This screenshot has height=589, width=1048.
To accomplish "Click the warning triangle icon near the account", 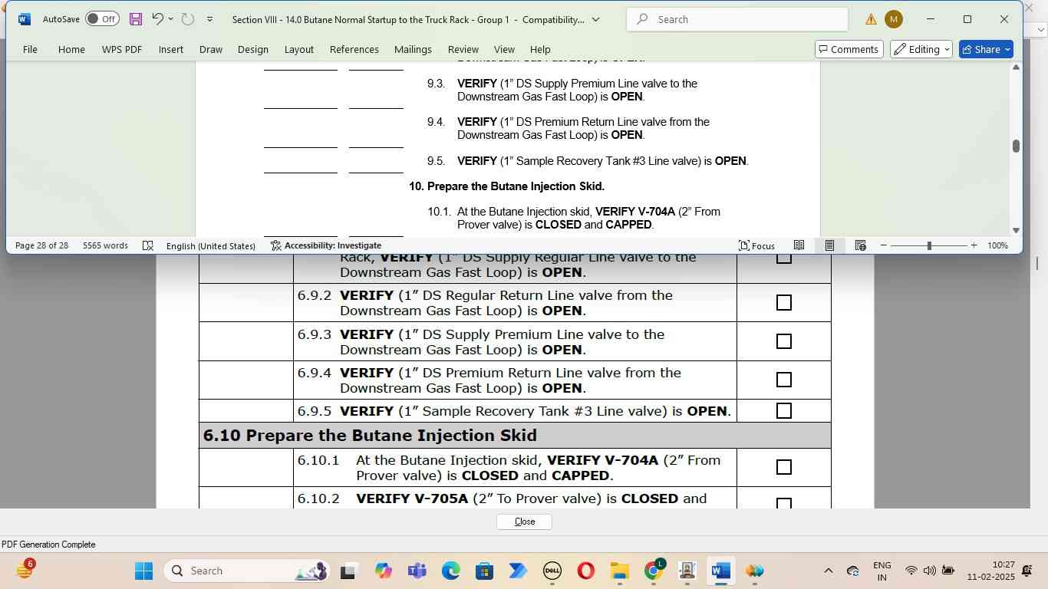I will (872, 19).
